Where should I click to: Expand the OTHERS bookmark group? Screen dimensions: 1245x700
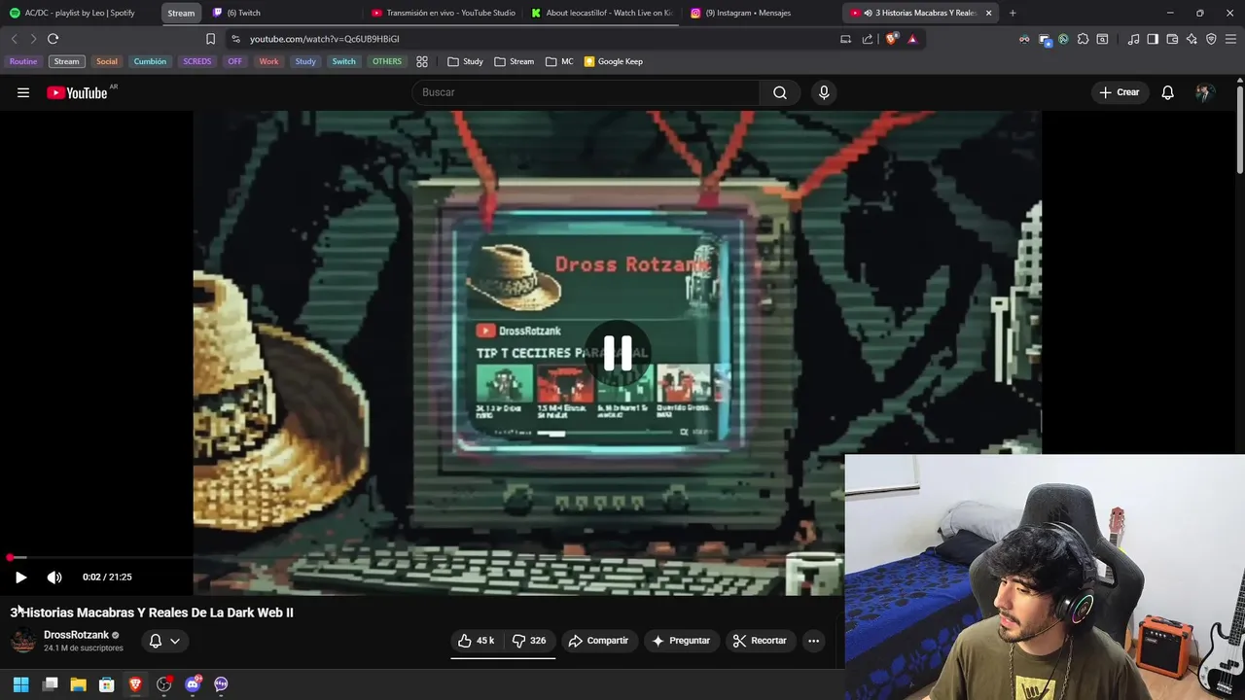(387, 61)
